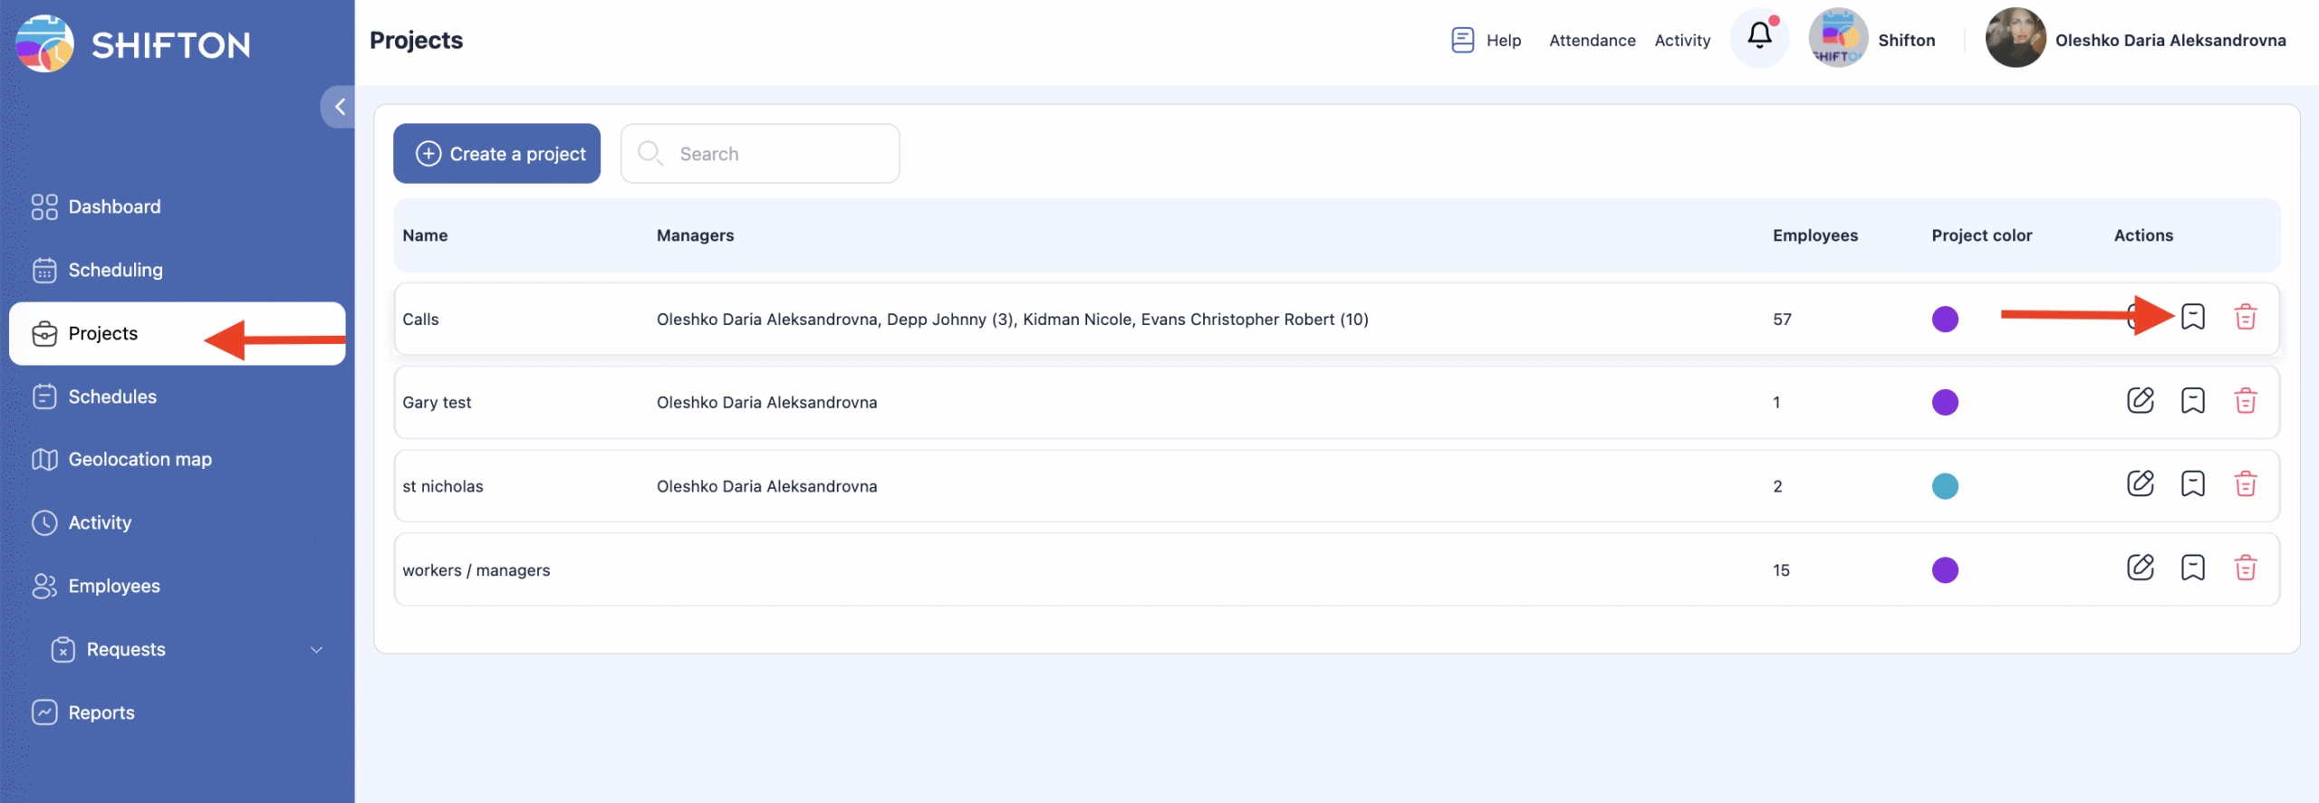2319x803 pixels.
Task: Open Oleshko Daria Aleksandrovna profile menu
Action: pos(2135,40)
